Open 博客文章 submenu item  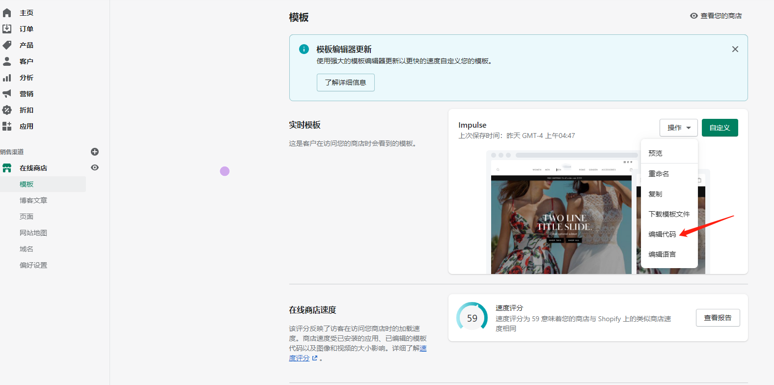[33, 200]
